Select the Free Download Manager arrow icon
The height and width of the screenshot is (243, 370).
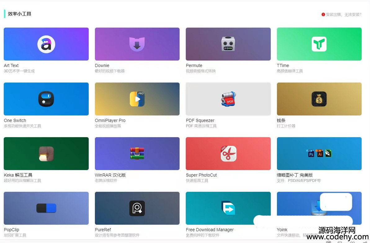[x=228, y=208]
